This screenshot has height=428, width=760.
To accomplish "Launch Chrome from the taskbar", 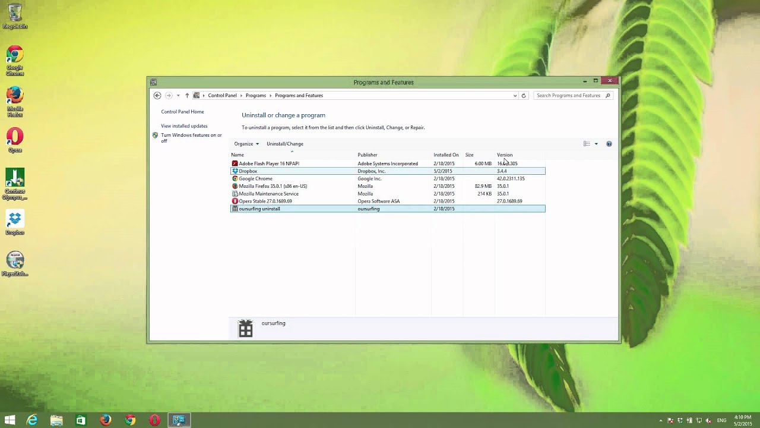I will coord(130,420).
